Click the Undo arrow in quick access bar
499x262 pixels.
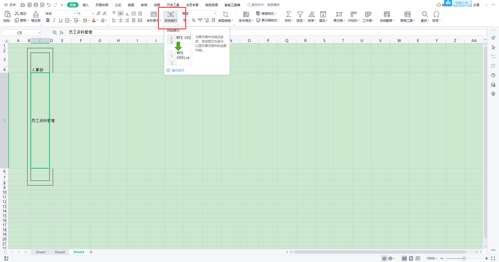point(49,5)
